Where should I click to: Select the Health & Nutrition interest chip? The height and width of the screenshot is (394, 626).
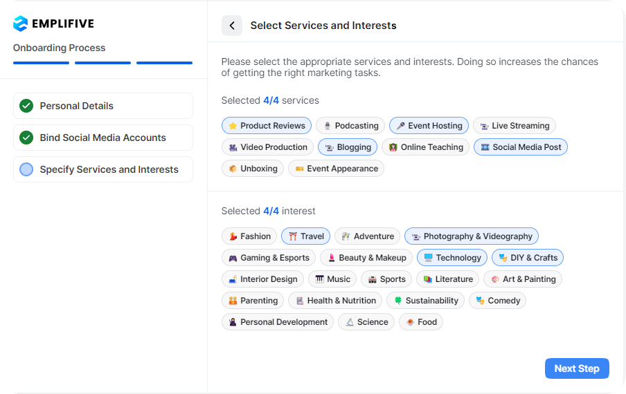335,301
